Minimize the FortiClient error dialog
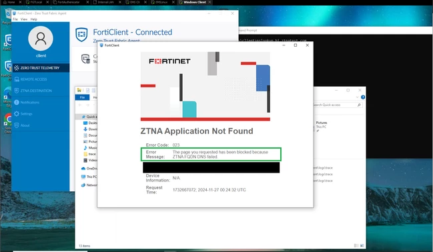The height and width of the screenshot is (252, 433). [284, 45]
